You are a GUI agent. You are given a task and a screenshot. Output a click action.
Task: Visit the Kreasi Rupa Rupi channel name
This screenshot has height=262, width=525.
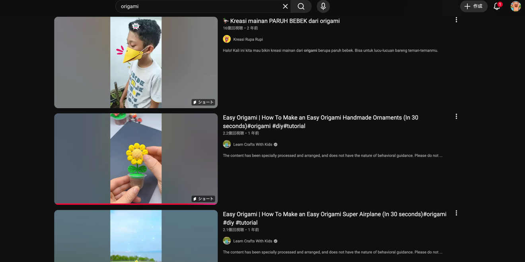248,39
